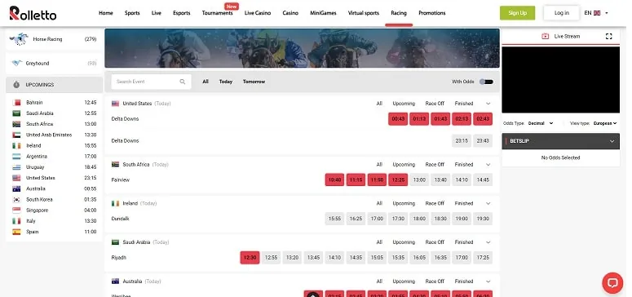Click the Live Stream play icon
This screenshot has width=632, height=297.
click(x=545, y=37)
